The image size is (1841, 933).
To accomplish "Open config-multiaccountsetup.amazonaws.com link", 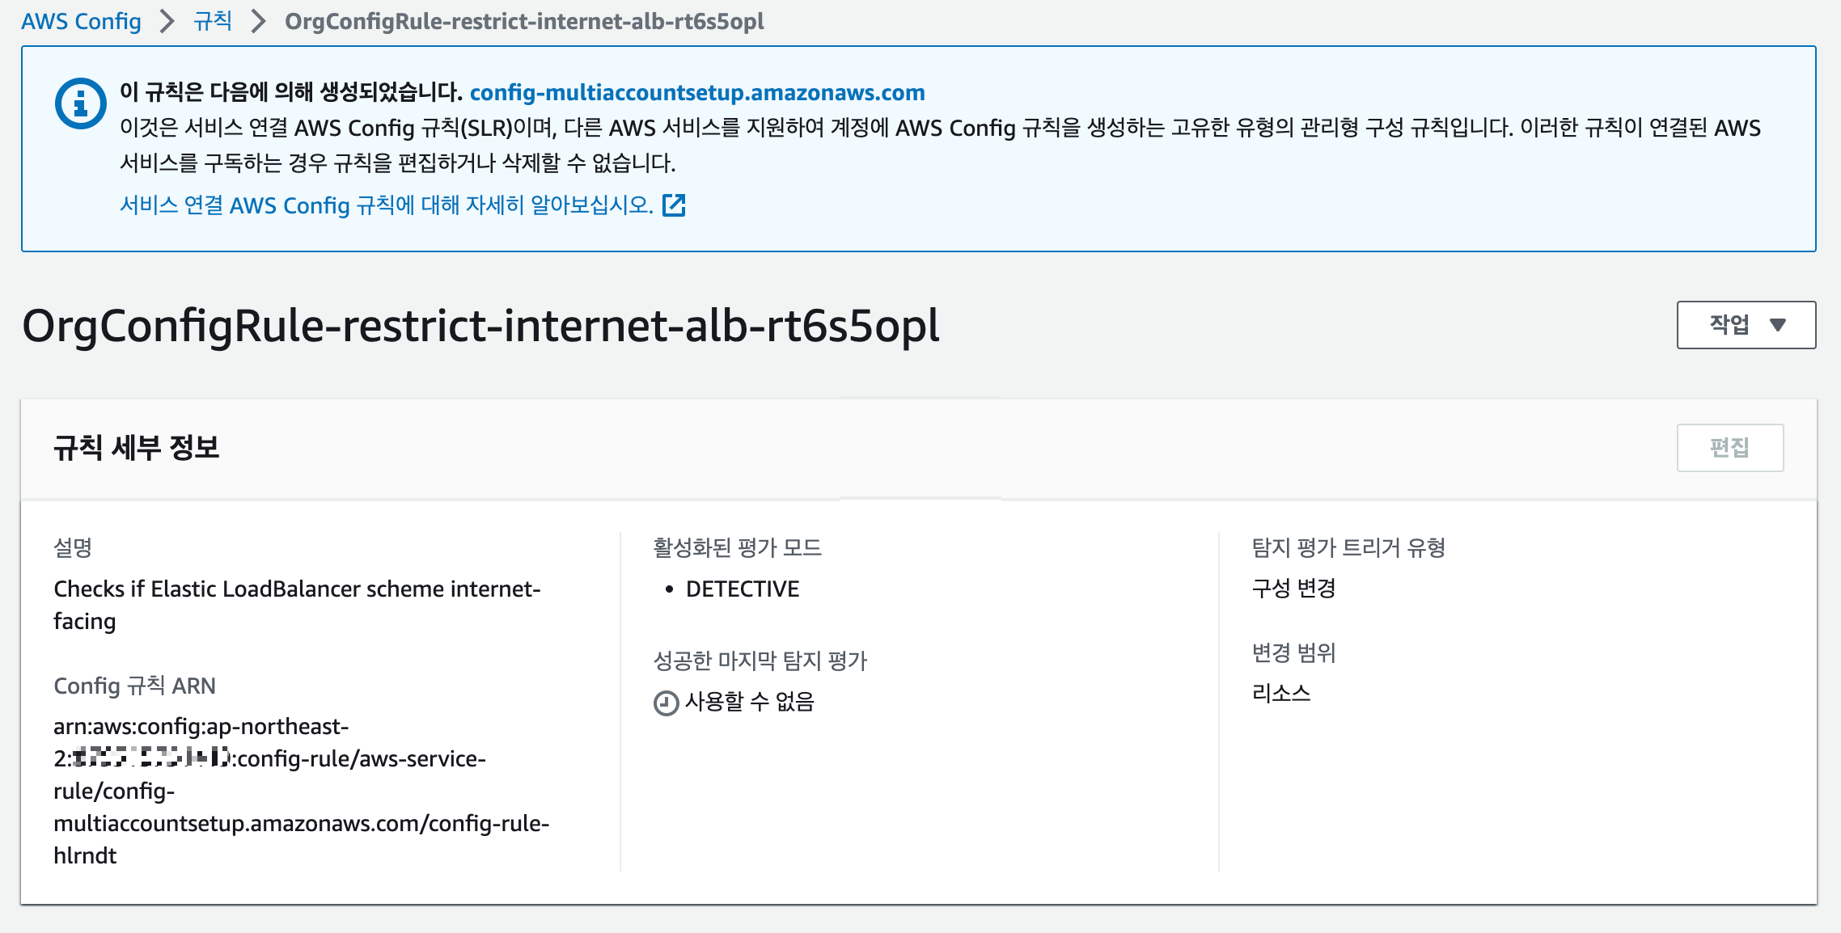I will 696,92.
